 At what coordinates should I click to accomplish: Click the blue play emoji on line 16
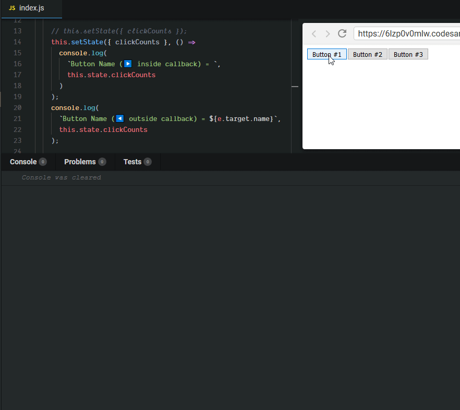(x=128, y=64)
